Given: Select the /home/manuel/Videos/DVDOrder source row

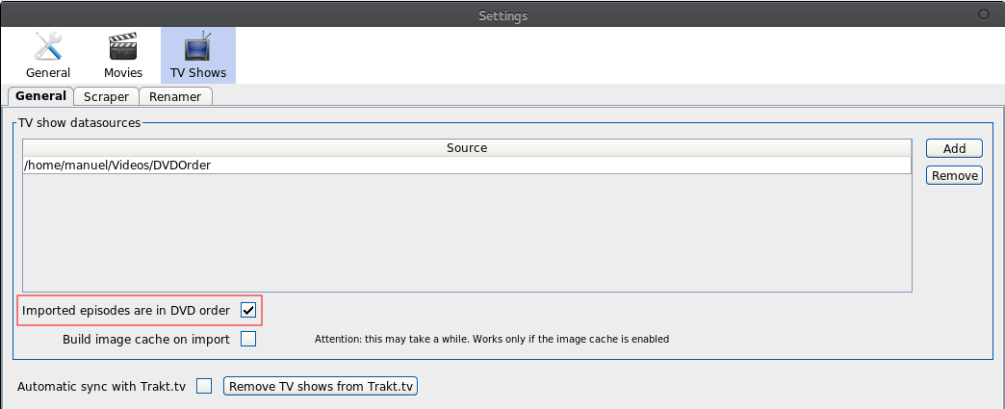Looking at the screenshot, I should click(x=467, y=165).
